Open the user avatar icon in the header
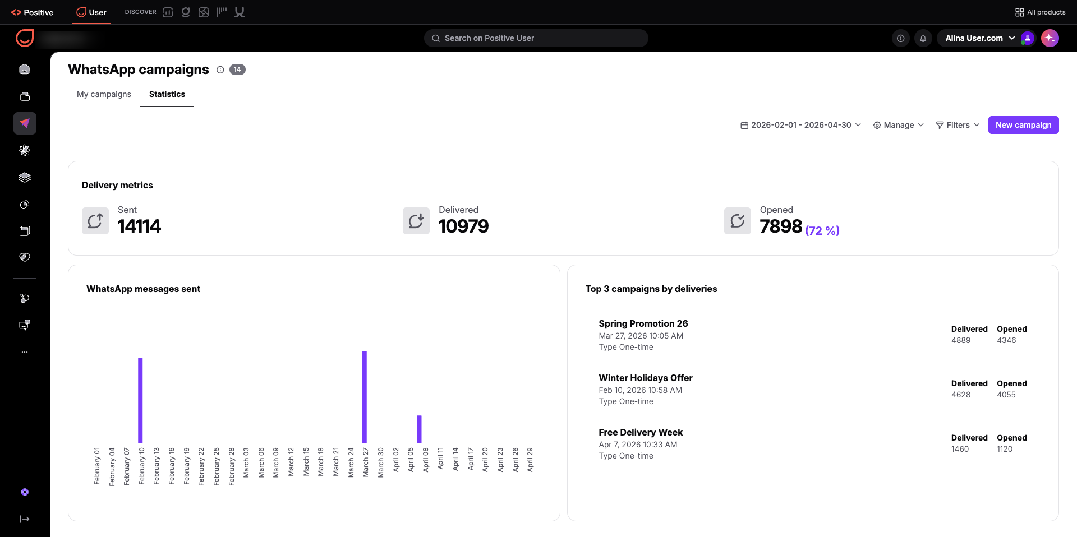Image resolution: width=1077 pixels, height=537 pixels. (1028, 38)
